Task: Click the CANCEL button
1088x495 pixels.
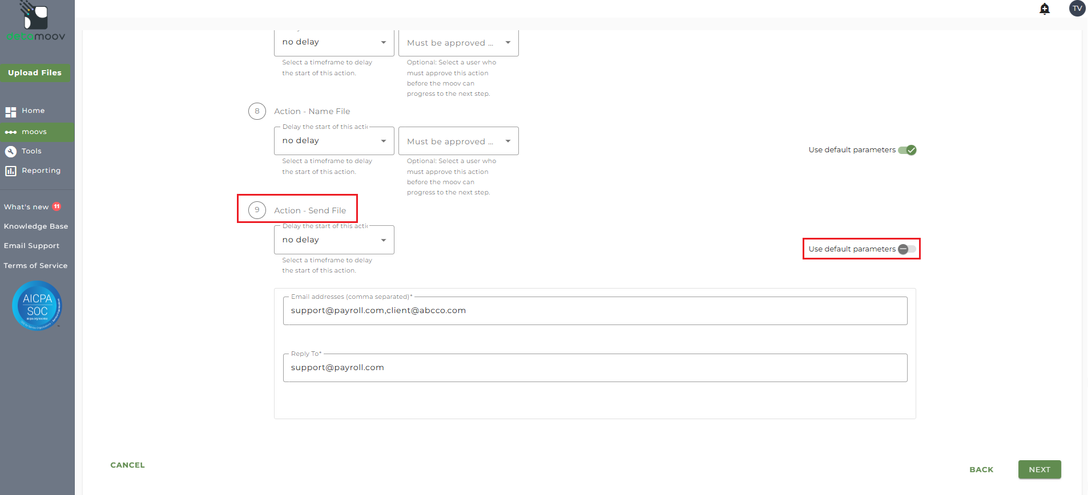Action: (x=127, y=465)
